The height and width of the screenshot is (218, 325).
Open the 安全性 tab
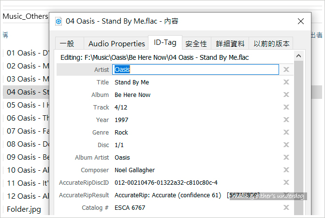196,43
